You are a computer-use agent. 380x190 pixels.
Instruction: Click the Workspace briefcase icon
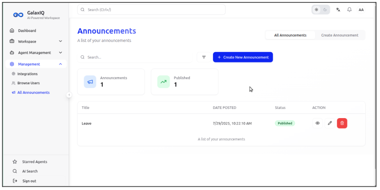pyautogui.click(x=12, y=41)
